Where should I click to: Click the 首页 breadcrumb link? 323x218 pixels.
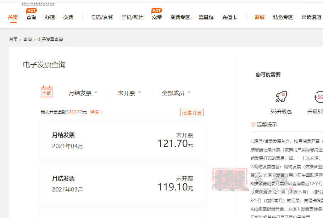13,40
